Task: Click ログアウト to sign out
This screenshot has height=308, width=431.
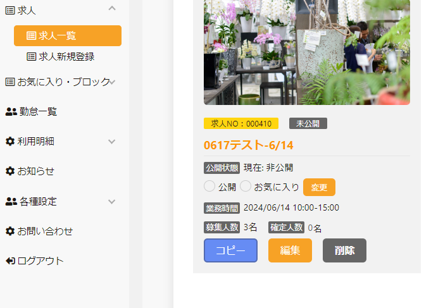Action: point(35,261)
